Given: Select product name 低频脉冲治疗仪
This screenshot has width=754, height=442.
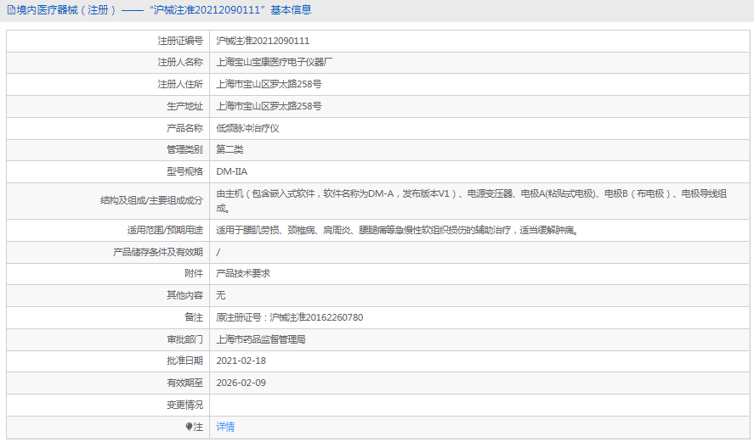Looking at the screenshot, I should click(247, 129).
